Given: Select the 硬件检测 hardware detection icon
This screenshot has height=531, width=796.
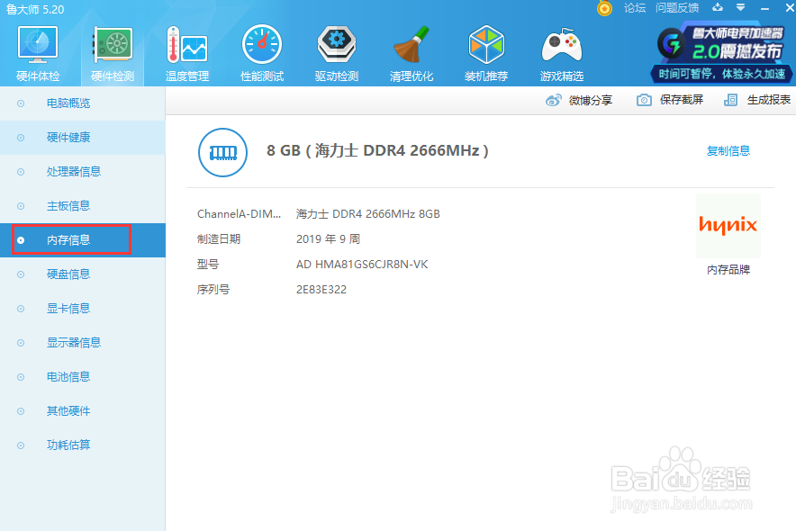Looking at the screenshot, I should click(x=113, y=53).
